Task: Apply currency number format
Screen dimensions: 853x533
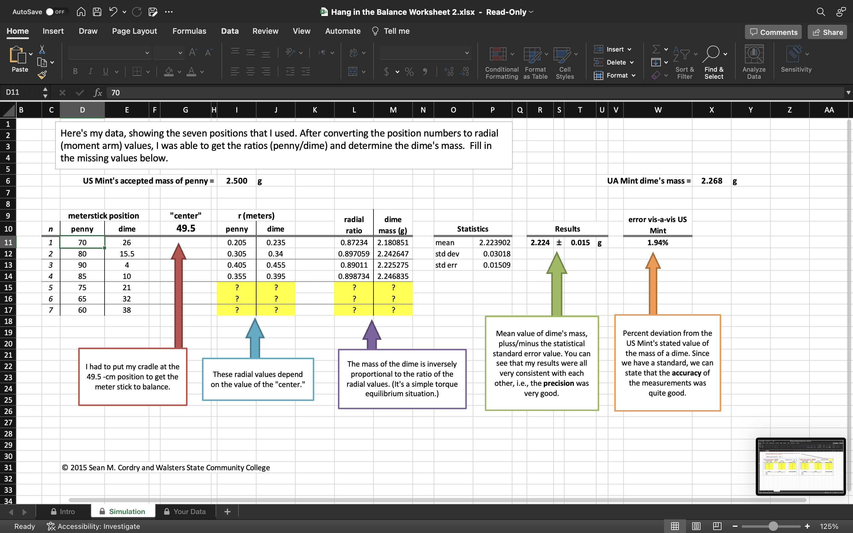Action: point(387,72)
